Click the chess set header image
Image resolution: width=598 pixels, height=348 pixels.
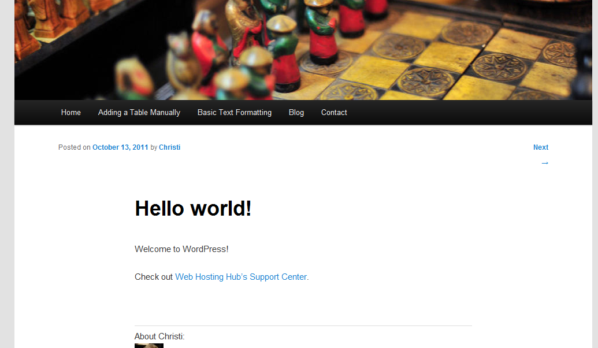tap(303, 50)
